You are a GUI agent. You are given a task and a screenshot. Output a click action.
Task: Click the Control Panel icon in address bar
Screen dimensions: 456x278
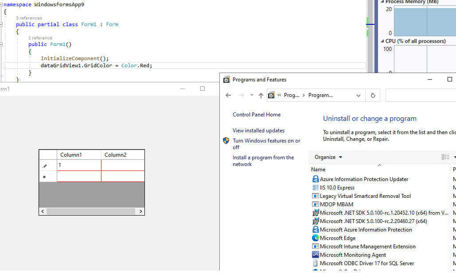point(271,95)
